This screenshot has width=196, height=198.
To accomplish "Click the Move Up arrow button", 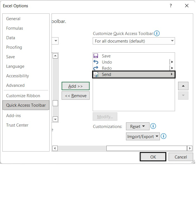I will [183, 86].
